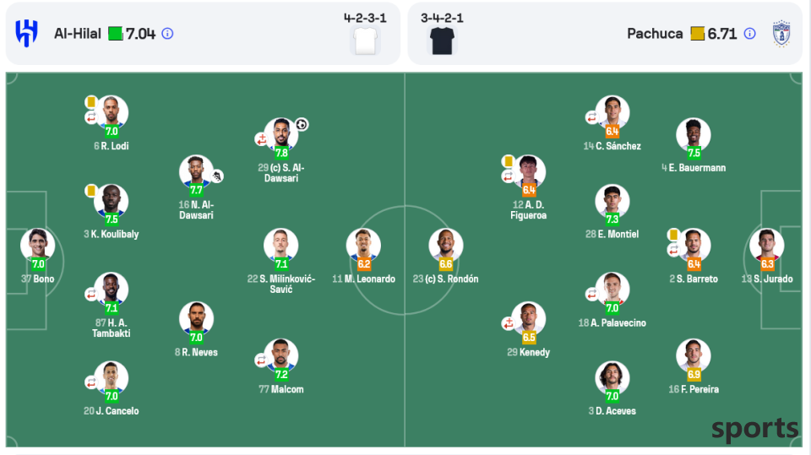Viewport: 811px width, 455px height.
Task: Click the yellow card on S. Barreto
Action: click(x=673, y=235)
